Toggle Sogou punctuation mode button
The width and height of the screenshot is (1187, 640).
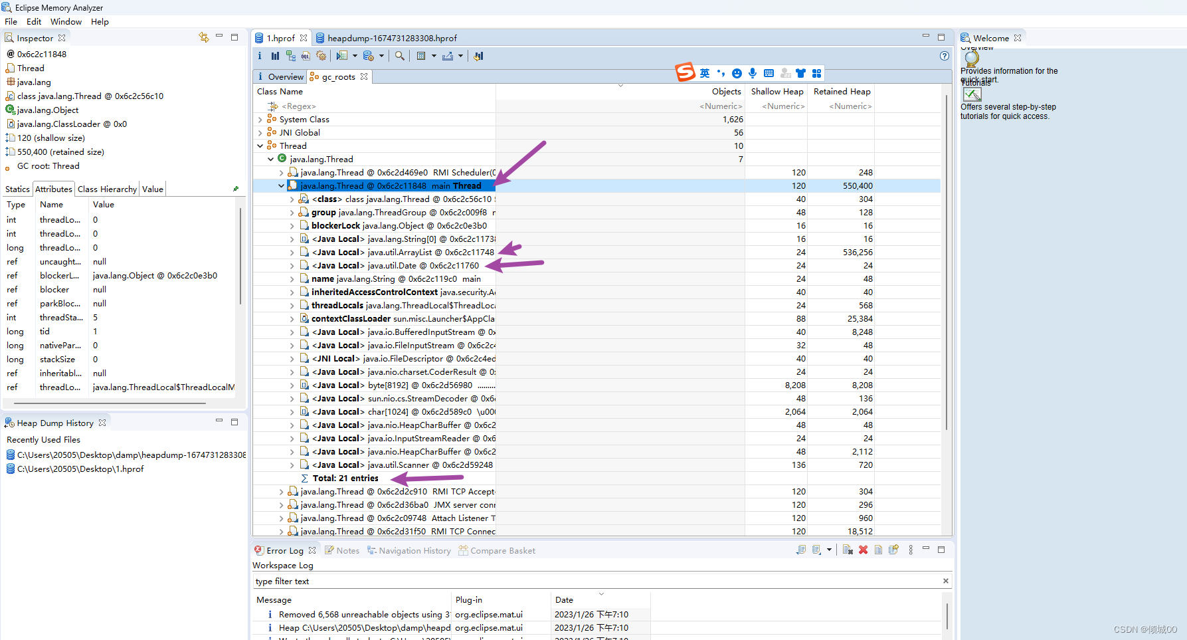coord(721,73)
